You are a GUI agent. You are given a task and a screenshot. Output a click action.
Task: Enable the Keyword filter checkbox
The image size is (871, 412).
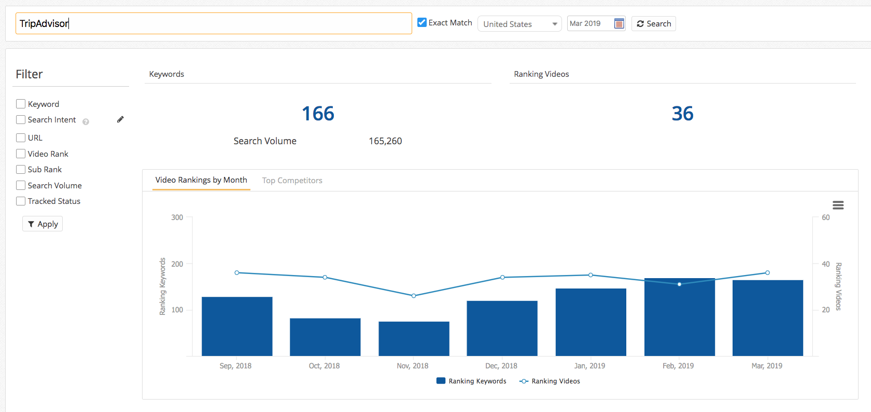(x=21, y=104)
